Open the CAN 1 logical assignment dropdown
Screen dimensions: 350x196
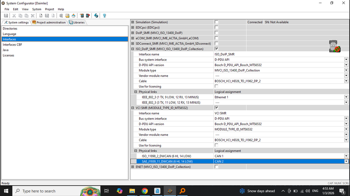point(346,156)
